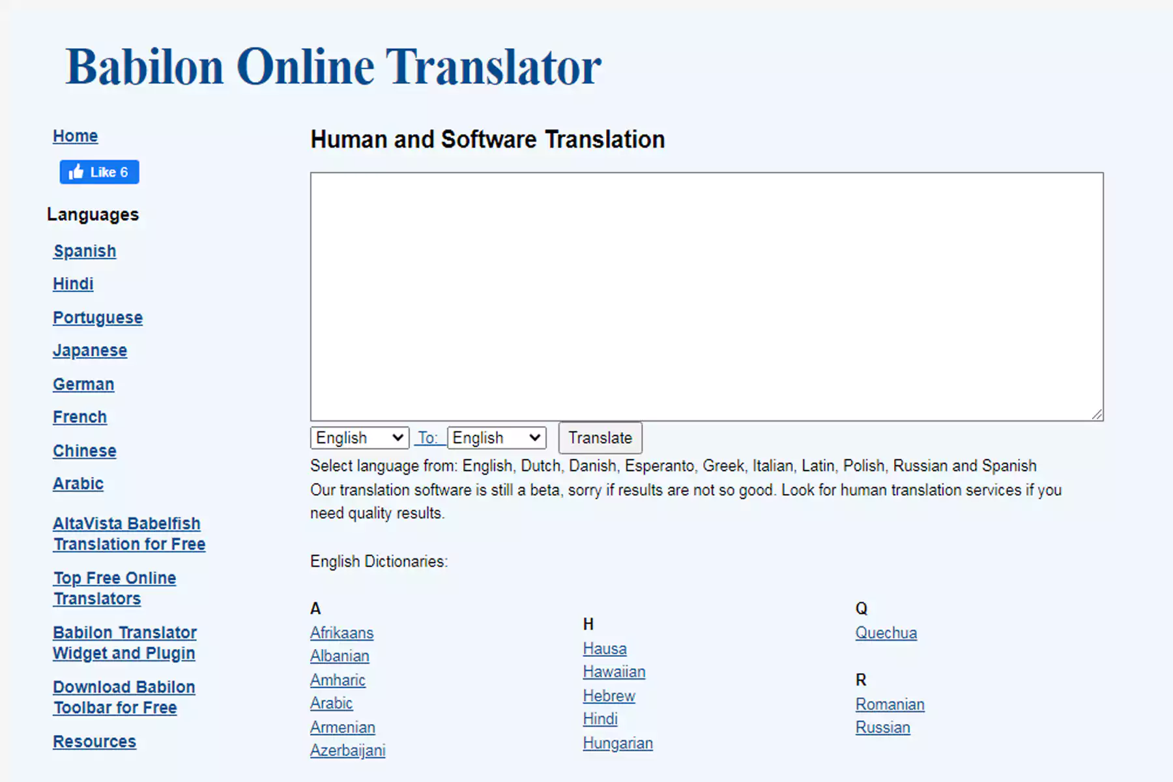Open Chinese language link
Viewport: 1173px width, 782px height.
85,451
